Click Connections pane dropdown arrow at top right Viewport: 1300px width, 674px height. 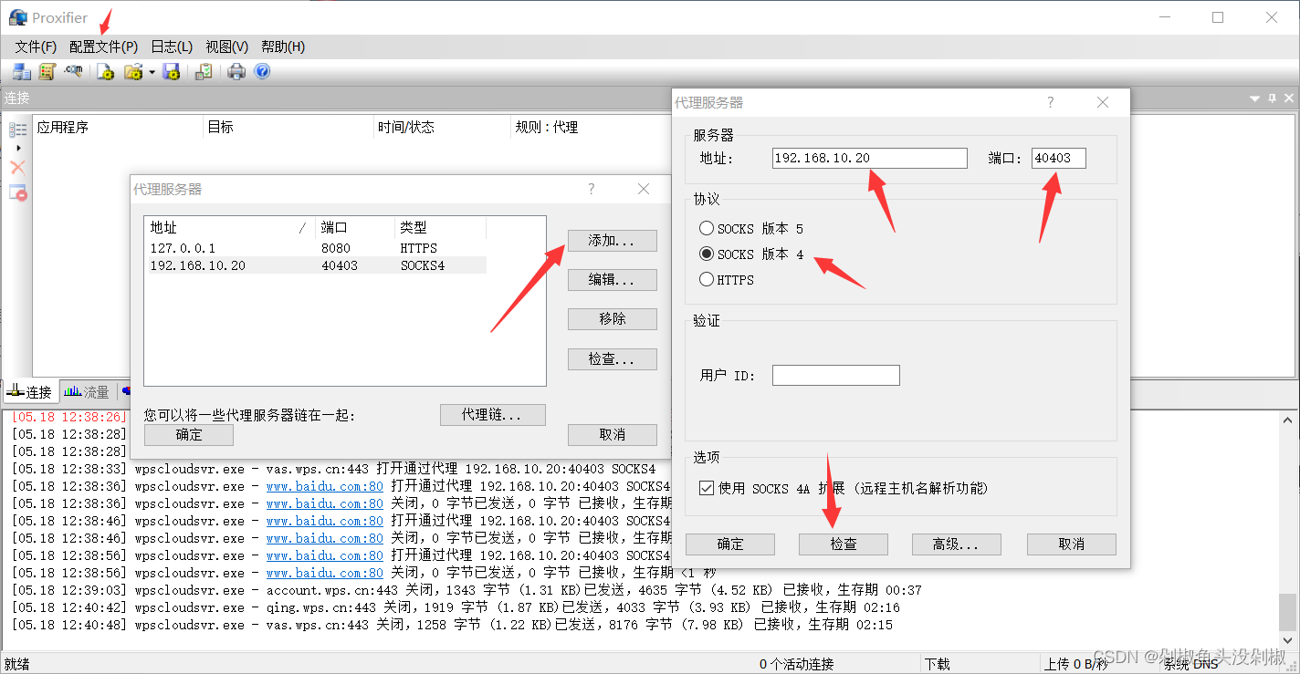[1255, 99]
